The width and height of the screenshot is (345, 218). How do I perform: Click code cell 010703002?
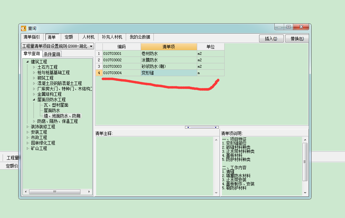point(121,60)
